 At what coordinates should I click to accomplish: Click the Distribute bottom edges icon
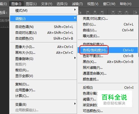pyautogui.click(x=126, y=12)
